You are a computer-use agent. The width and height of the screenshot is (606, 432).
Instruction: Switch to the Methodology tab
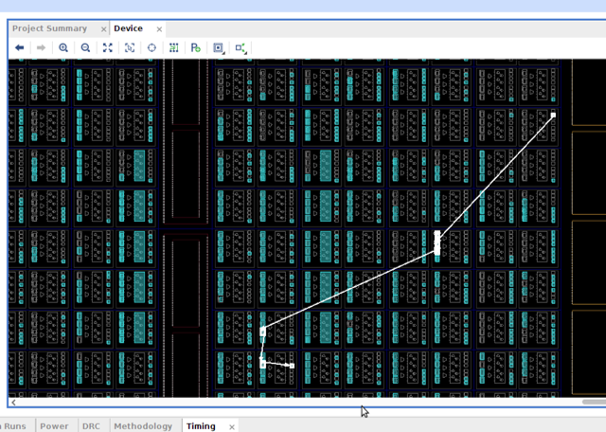143,426
